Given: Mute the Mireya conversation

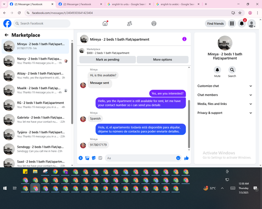Looking at the screenshot, I should point(217,70).
